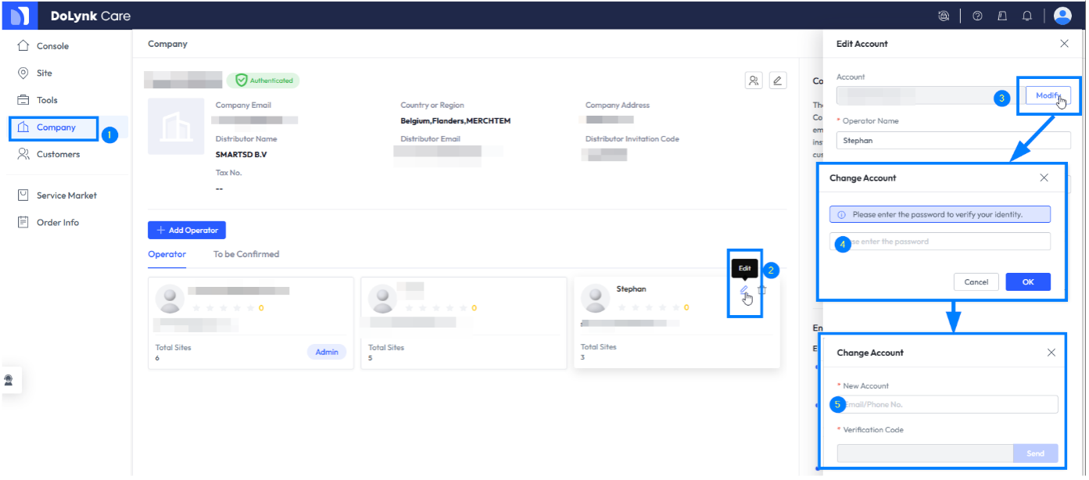Click the notification bell icon

click(x=1027, y=16)
